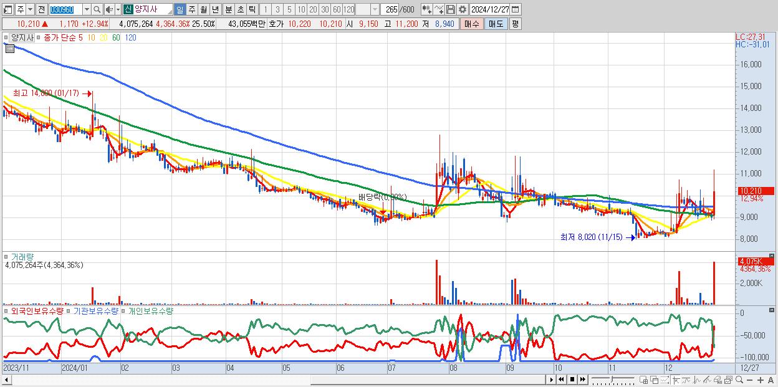Click the trend line tool icon

click(686, 380)
